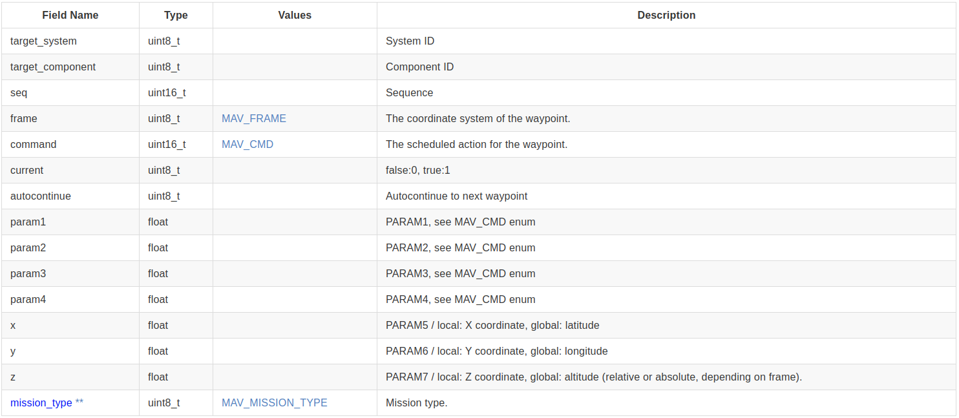Click 'PARAM4, see MAV_CMD enum' description
959x418 pixels.
click(460, 299)
